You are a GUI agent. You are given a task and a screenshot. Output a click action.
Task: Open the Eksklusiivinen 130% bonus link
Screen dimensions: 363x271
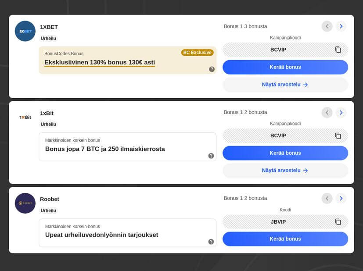coord(100,62)
